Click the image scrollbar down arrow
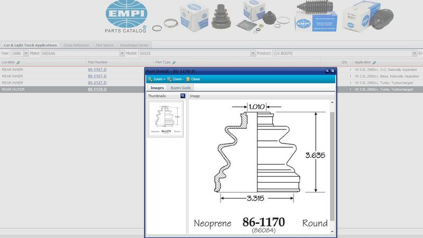The width and height of the screenshot is (423, 238). tap(332, 231)
